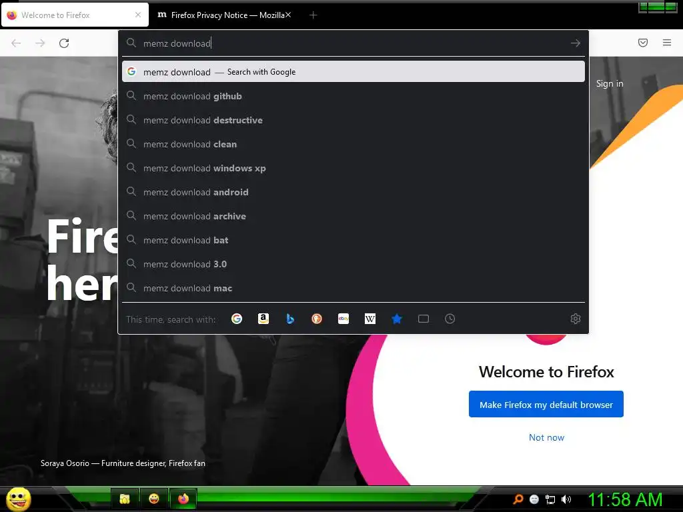Click the Sign in link

(610, 83)
